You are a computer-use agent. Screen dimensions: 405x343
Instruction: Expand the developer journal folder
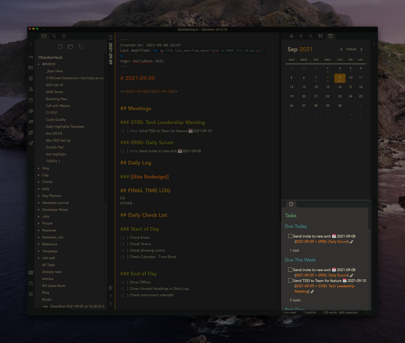(39, 203)
